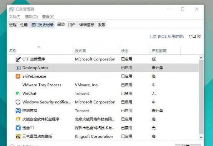The image size is (213, 146).
Task: Open the 选项(O) menu
Action: pyautogui.click(x=31, y=17)
